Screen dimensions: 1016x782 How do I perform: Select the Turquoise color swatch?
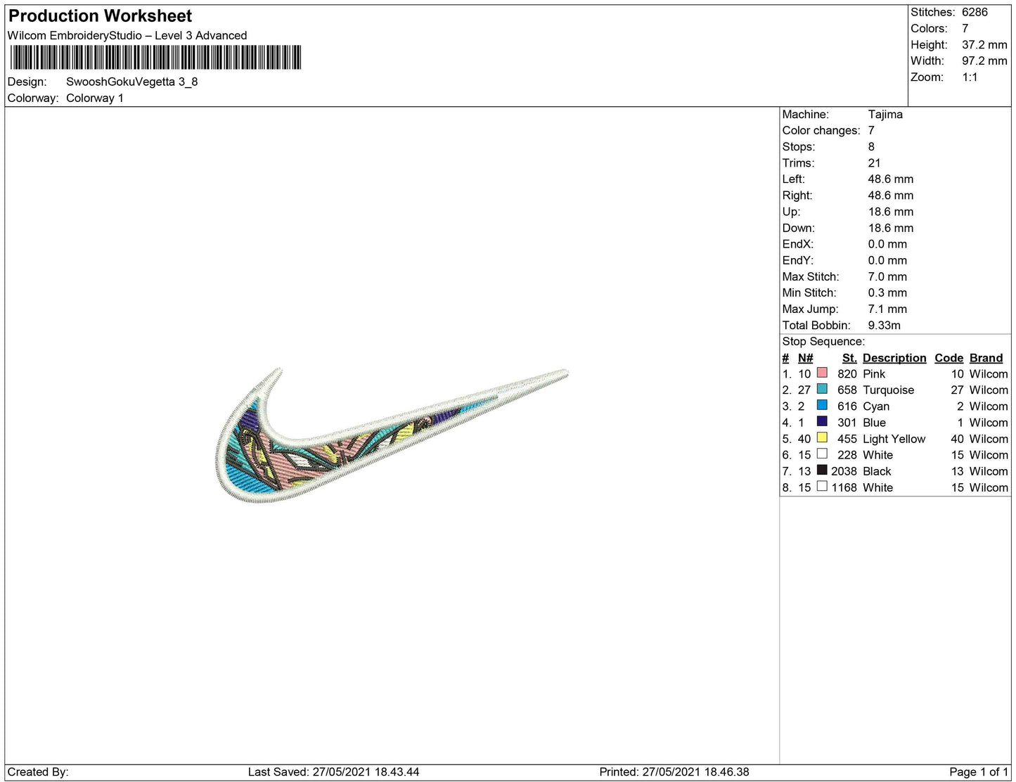coord(822,389)
